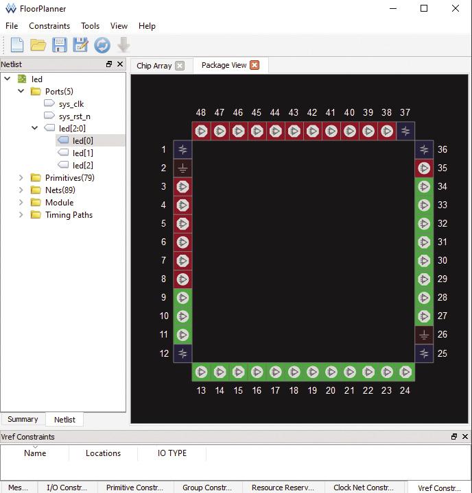The width and height of the screenshot is (472, 493).
Task: Select the led[2] port
Action: [x=83, y=165]
